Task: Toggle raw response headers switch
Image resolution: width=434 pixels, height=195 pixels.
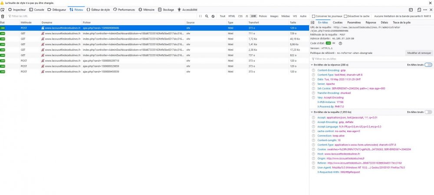Action: (428, 65)
